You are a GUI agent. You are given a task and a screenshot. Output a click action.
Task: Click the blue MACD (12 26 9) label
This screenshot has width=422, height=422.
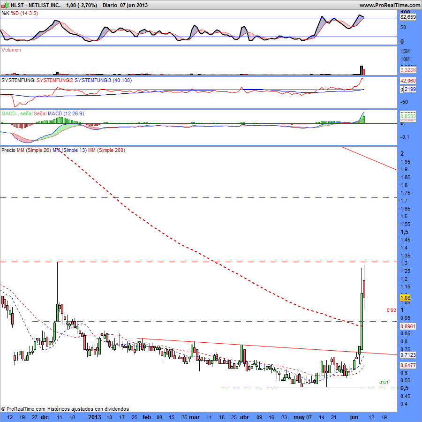(66, 113)
